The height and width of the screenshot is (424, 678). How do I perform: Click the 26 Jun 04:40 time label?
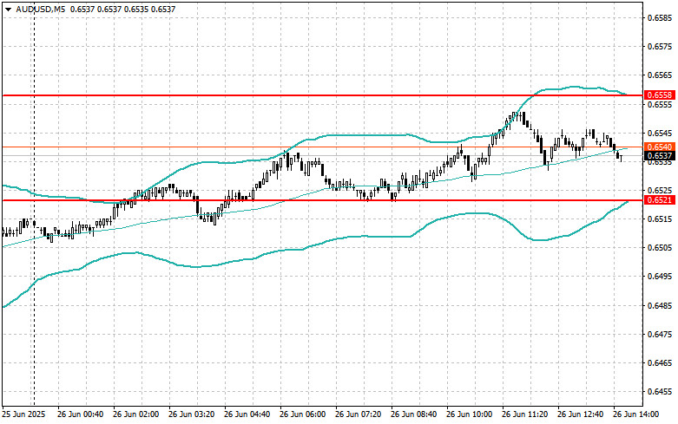247,414
